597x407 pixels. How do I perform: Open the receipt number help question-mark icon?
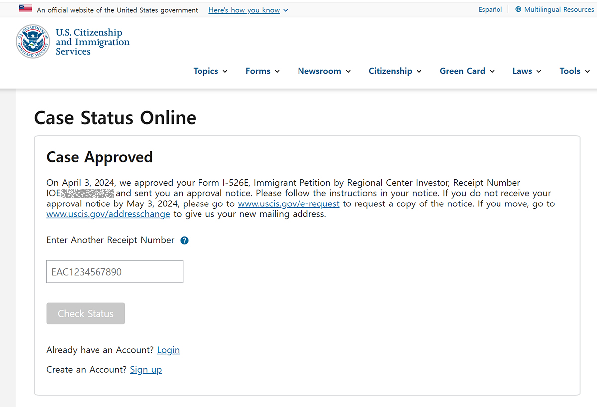[x=184, y=241]
